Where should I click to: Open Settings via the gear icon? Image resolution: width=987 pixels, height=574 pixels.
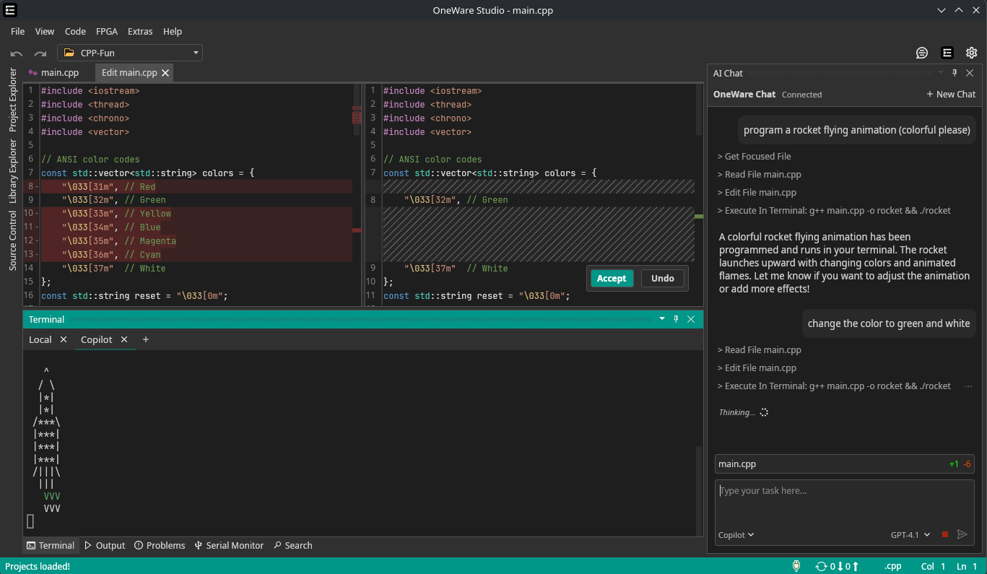pos(971,52)
